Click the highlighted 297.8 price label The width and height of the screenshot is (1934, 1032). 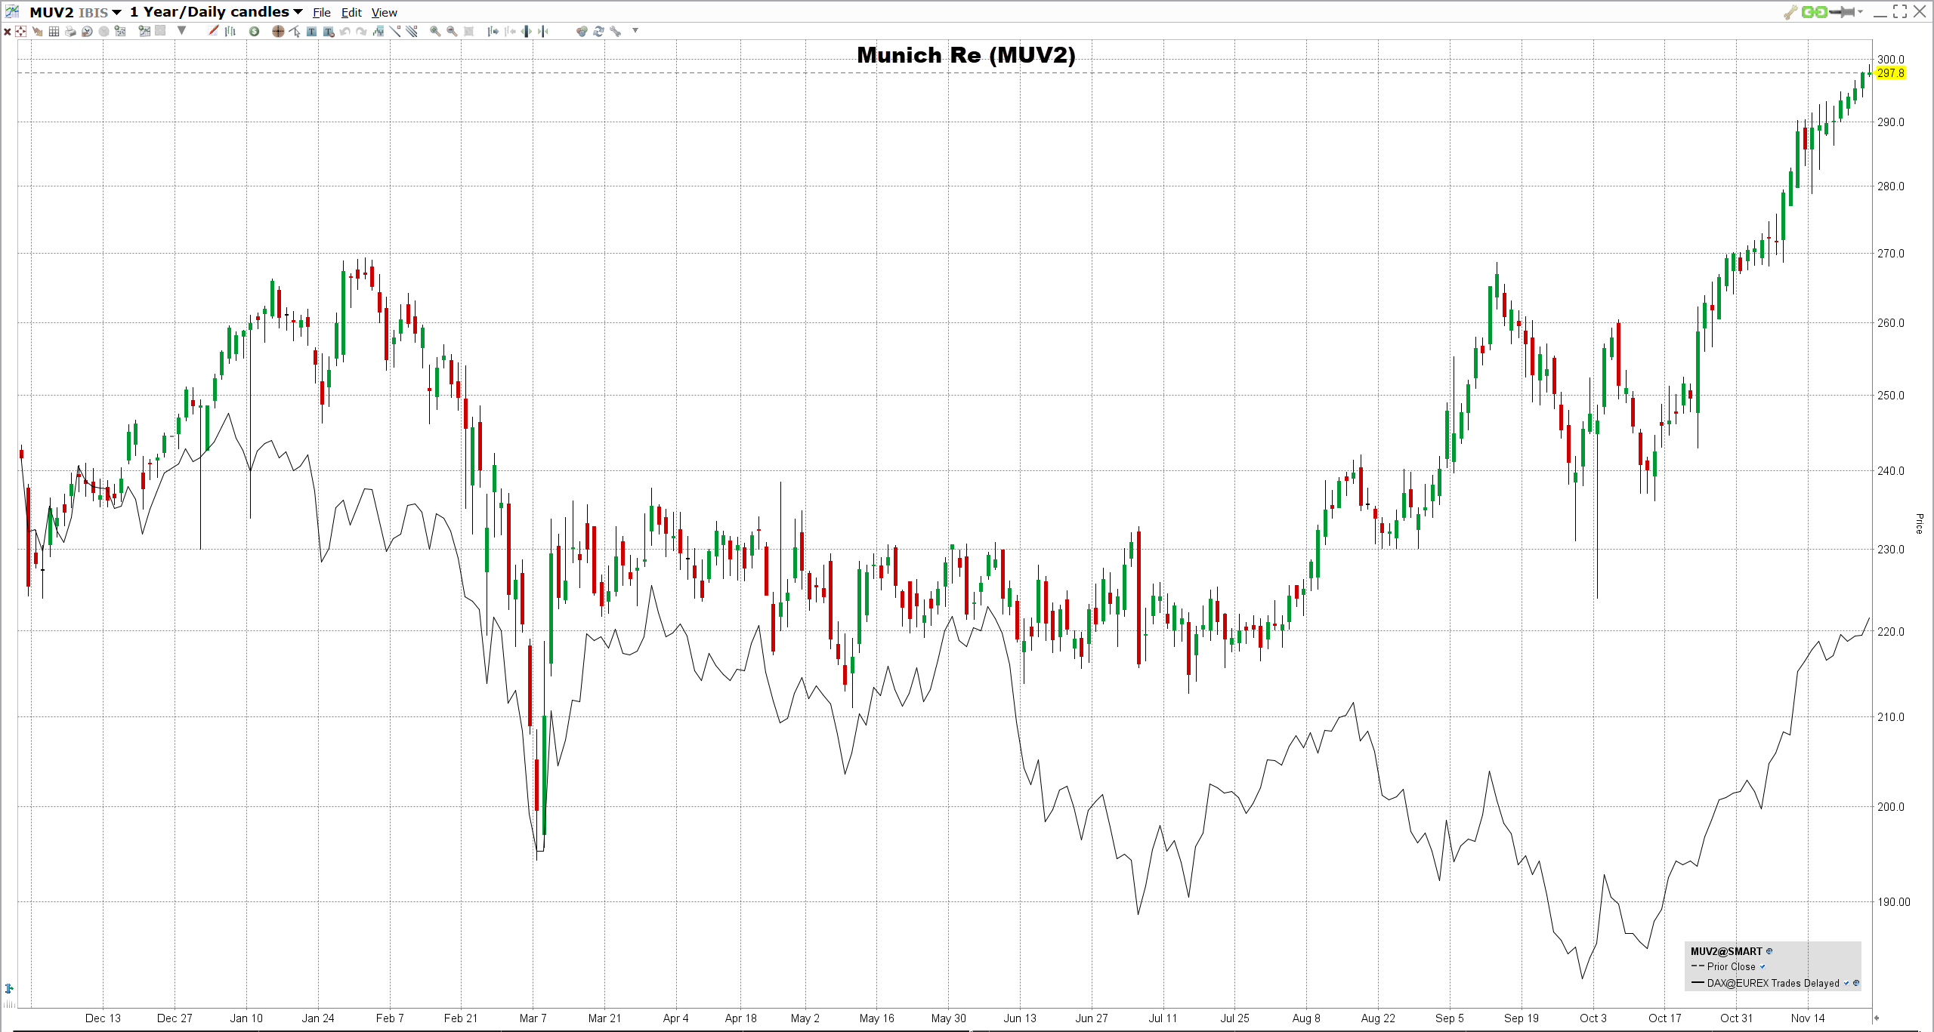click(1890, 73)
